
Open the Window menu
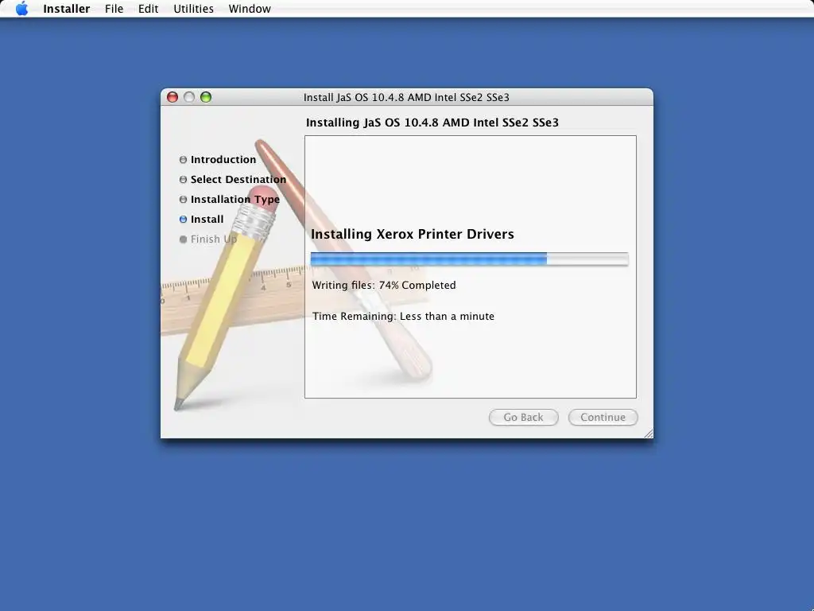pyautogui.click(x=249, y=9)
